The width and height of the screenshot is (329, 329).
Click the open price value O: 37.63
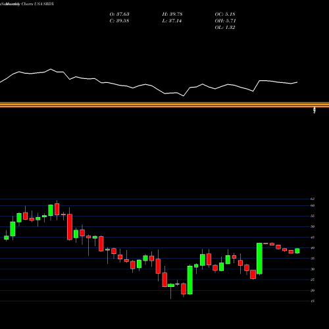coord(119,14)
